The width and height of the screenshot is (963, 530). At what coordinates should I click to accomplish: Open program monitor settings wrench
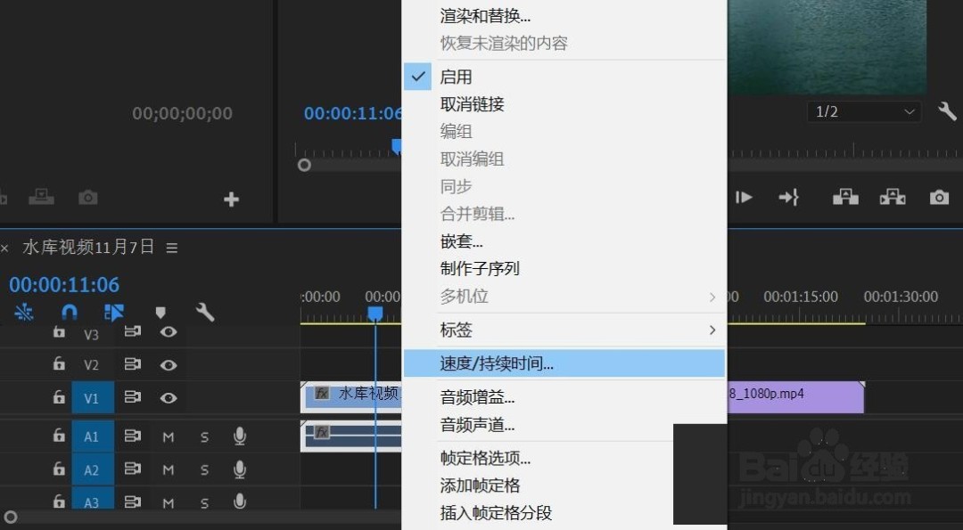[x=946, y=111]
